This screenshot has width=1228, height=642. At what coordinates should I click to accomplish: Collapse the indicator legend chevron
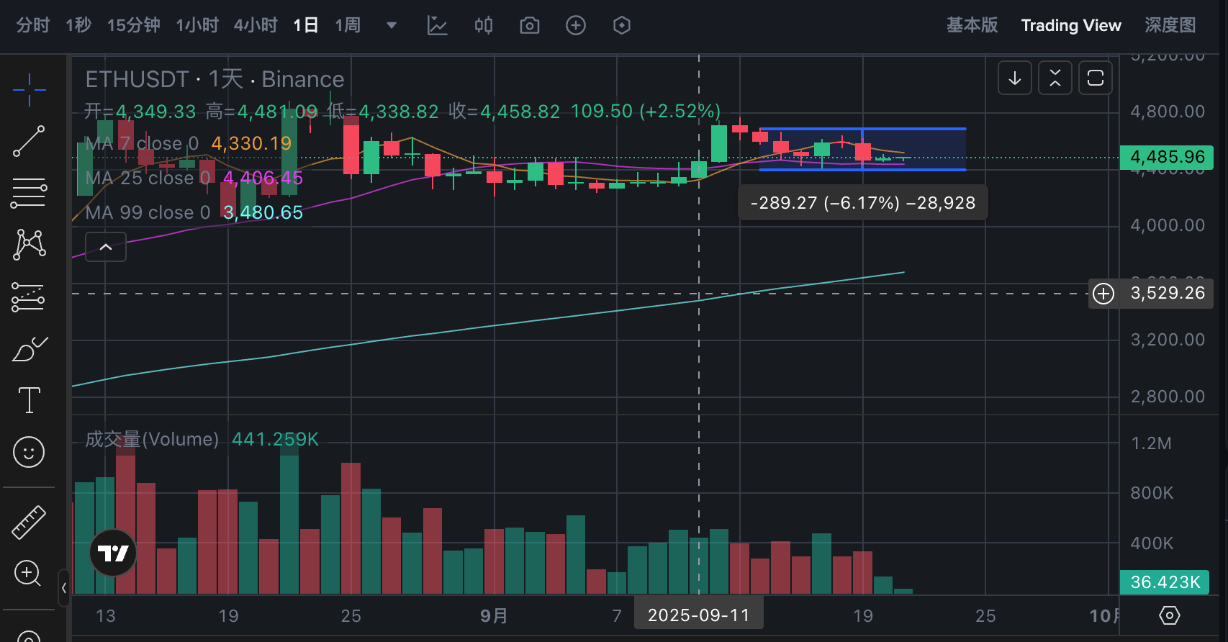106,247
